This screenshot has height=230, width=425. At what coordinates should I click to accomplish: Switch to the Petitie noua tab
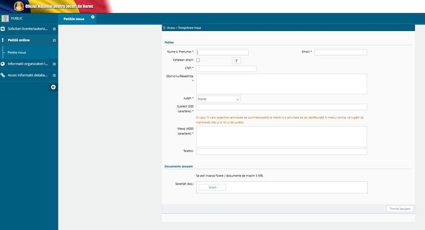(x=74, y=19)
